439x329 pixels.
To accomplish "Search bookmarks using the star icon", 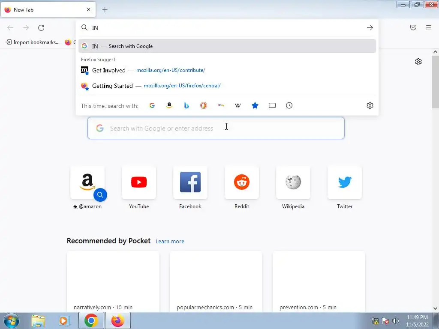I will click(255, 105).
